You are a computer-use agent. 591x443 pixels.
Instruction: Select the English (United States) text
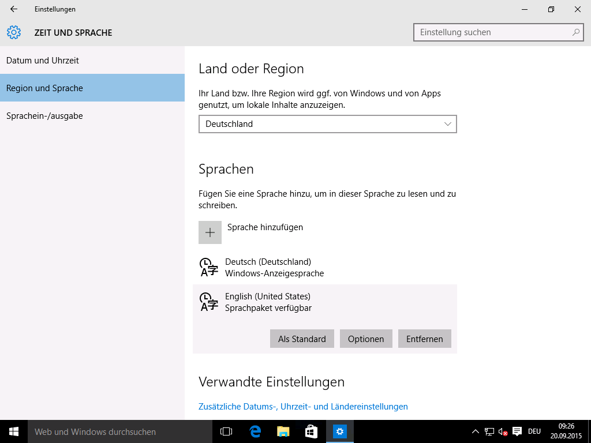click(268, 296)
